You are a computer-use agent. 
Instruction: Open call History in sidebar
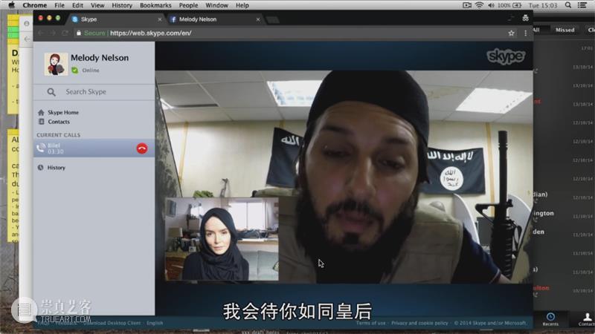click(57, 168)
